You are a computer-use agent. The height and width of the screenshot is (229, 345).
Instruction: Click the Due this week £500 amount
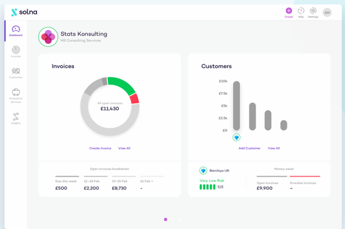pyautogui.click(x=61, y=188)
